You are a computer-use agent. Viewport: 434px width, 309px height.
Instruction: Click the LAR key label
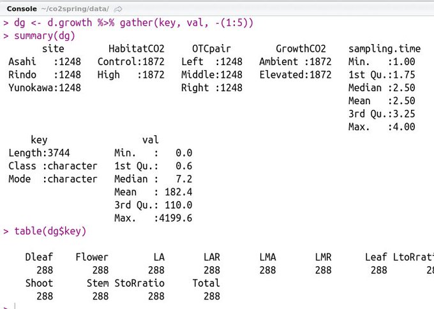(212, 257)
